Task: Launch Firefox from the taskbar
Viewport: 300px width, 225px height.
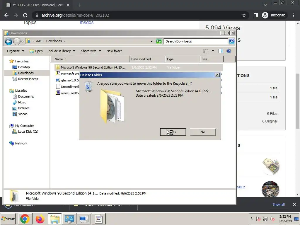Action: [x=40, y=219]
